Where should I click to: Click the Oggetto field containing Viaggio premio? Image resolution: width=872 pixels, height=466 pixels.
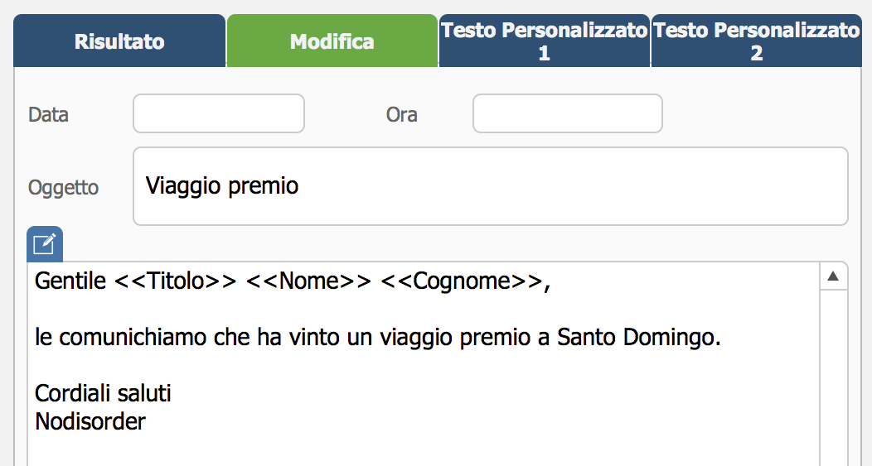point(491,186)
